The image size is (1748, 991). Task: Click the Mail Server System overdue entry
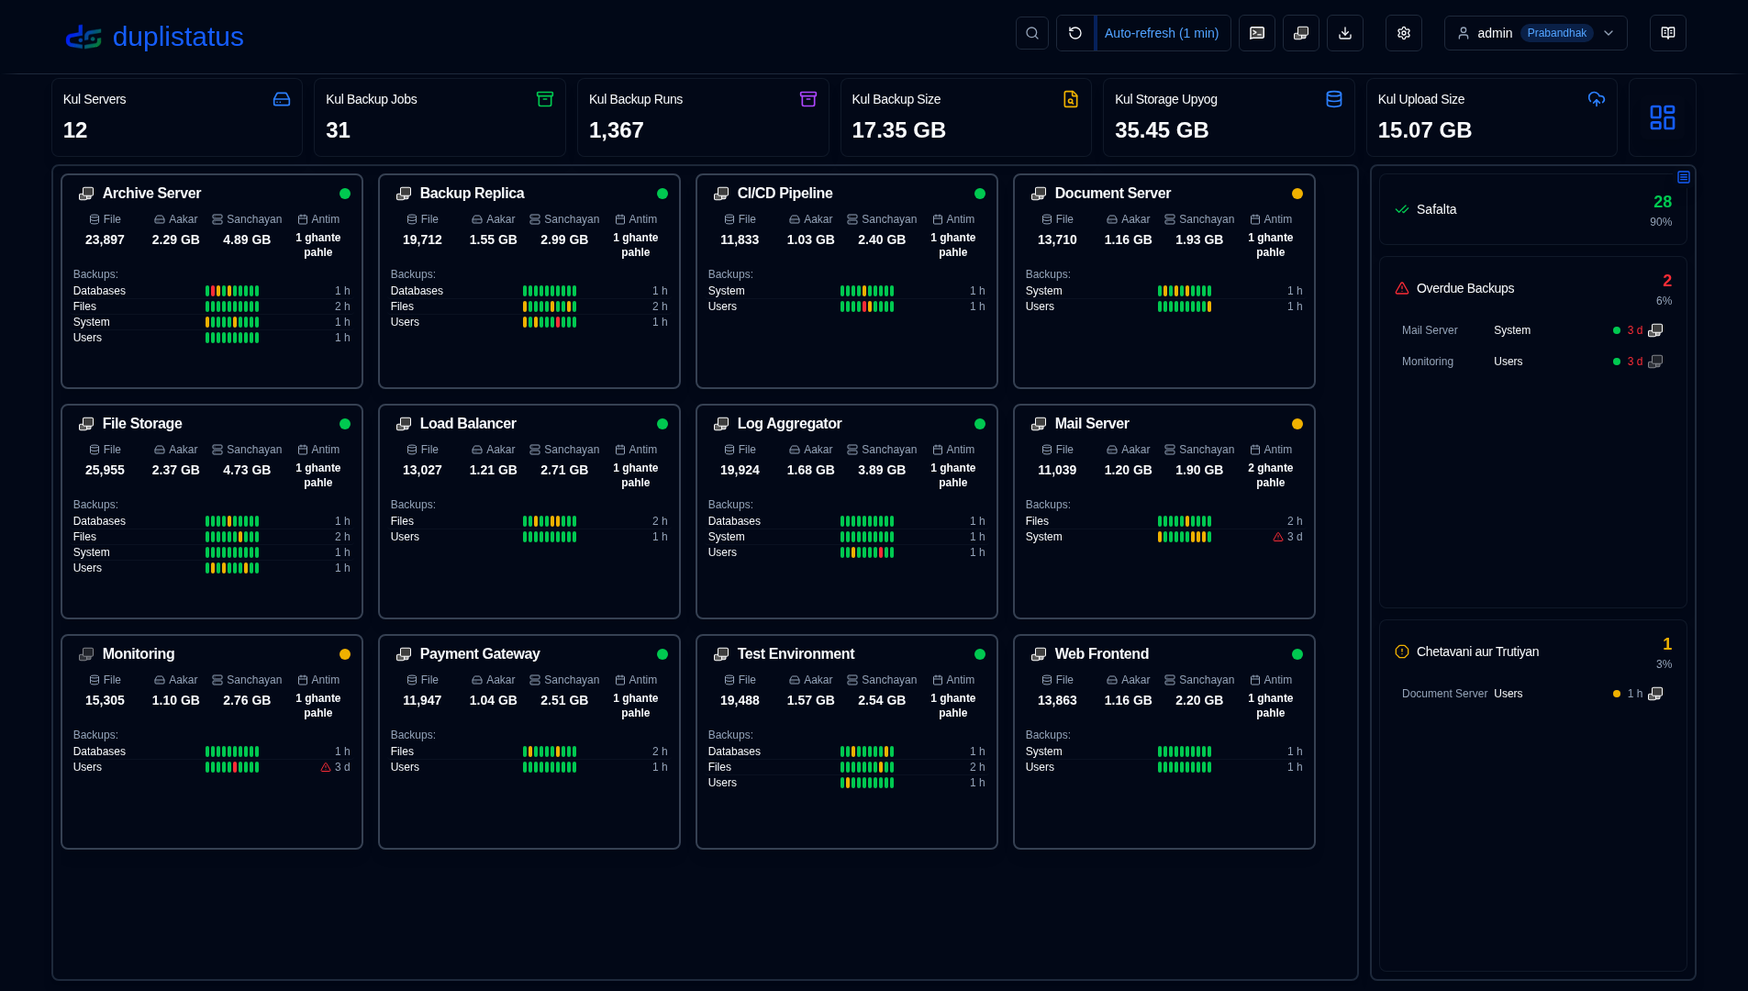click(x=1532, y=330)
